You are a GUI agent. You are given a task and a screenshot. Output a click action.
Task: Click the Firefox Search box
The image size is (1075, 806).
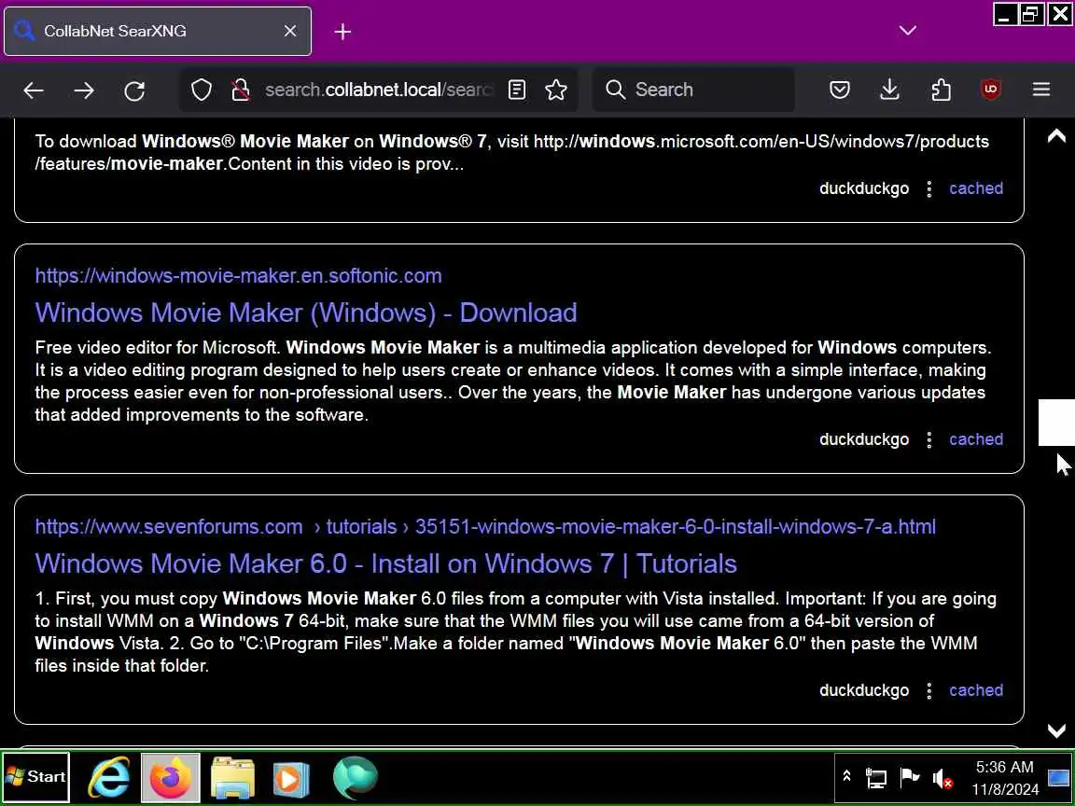[693, 90]
